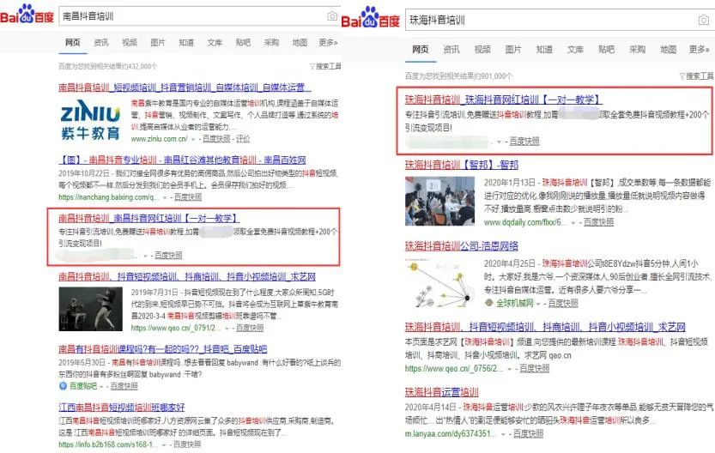Click the ZINIU 紫牛教育 logo image
Screen dimensions: 715x453
tap(89, 121)
